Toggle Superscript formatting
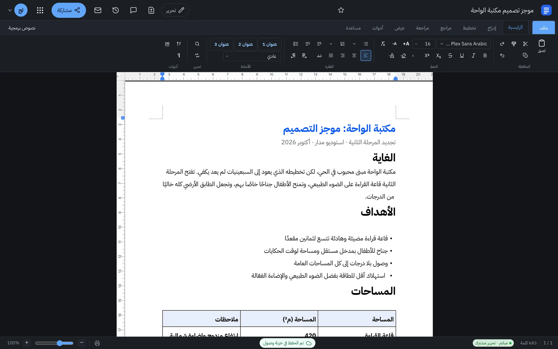 (427, 55)
